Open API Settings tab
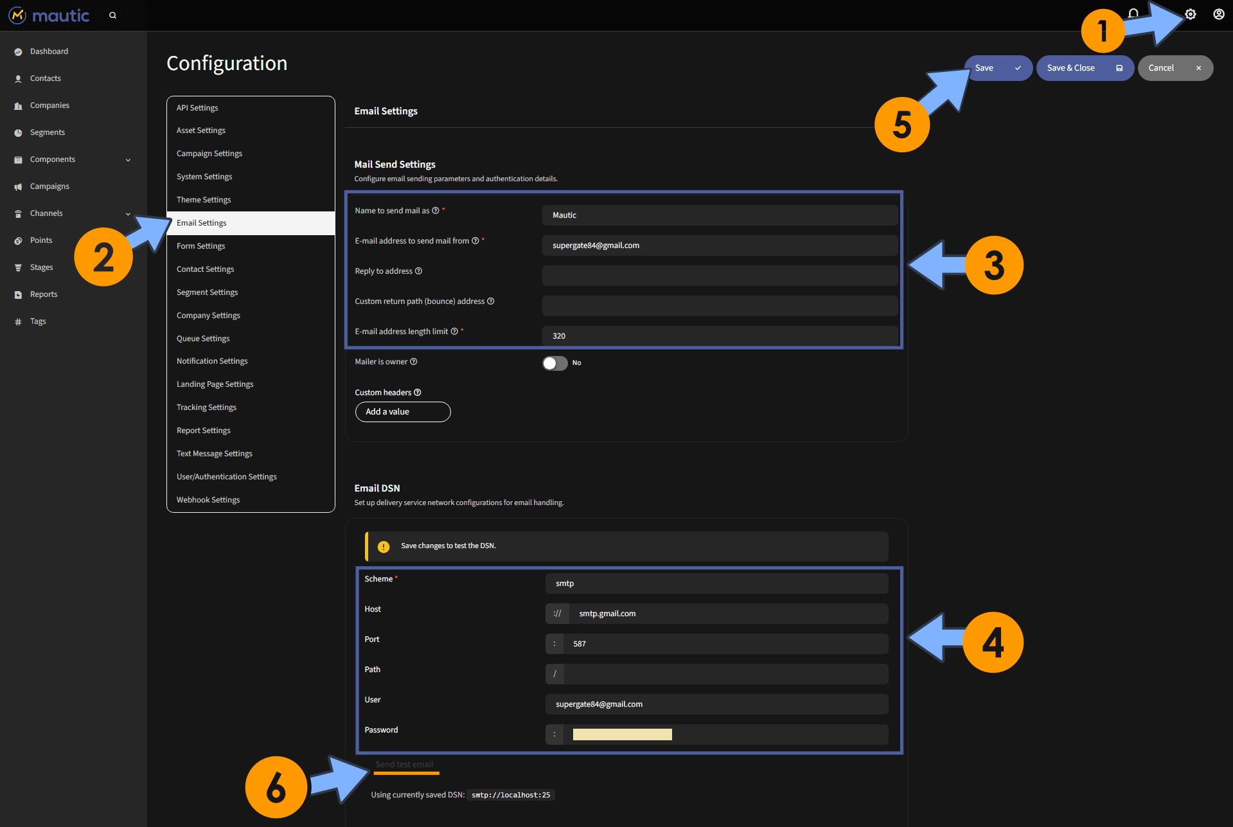This screenshot has height=827, width=1233. coord(251,108)
